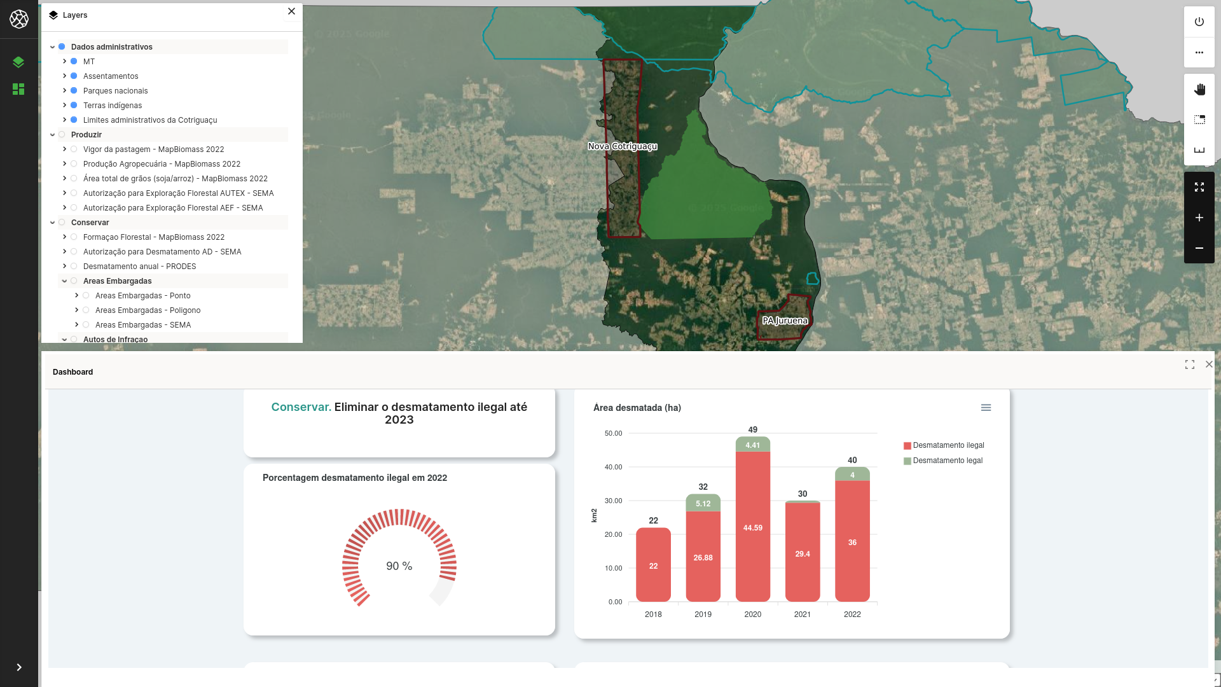The height and width of the screenshot is (687, 1221).
Task: Open the dashboard grid icon in sidebar
Action: click(18, 89)
